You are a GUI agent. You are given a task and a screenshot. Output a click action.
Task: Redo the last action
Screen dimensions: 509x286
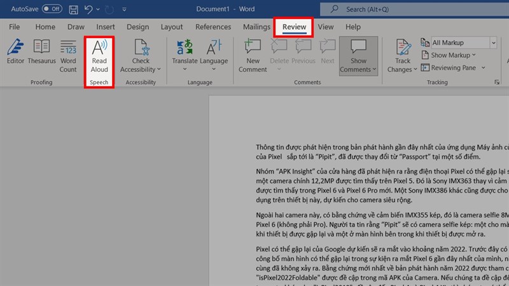[x=109, y=10]
